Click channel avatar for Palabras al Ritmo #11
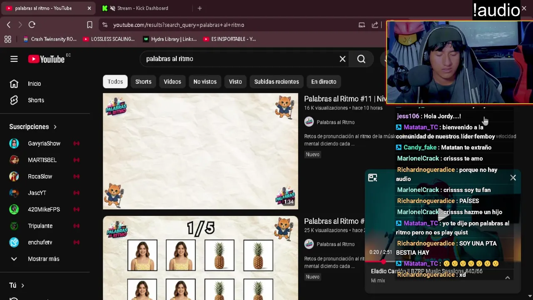533x300 pixels. click(x=309, y=122)
